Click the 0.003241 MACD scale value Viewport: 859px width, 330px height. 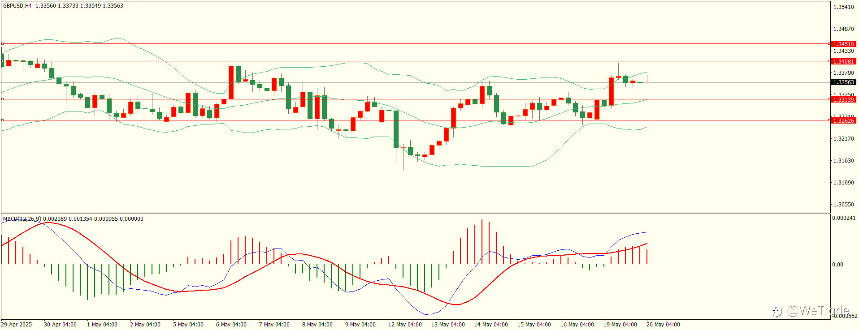click(844, 218)
